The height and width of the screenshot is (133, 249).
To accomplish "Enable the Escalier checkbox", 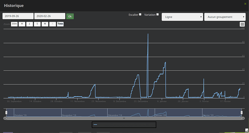I will (140, 14).
